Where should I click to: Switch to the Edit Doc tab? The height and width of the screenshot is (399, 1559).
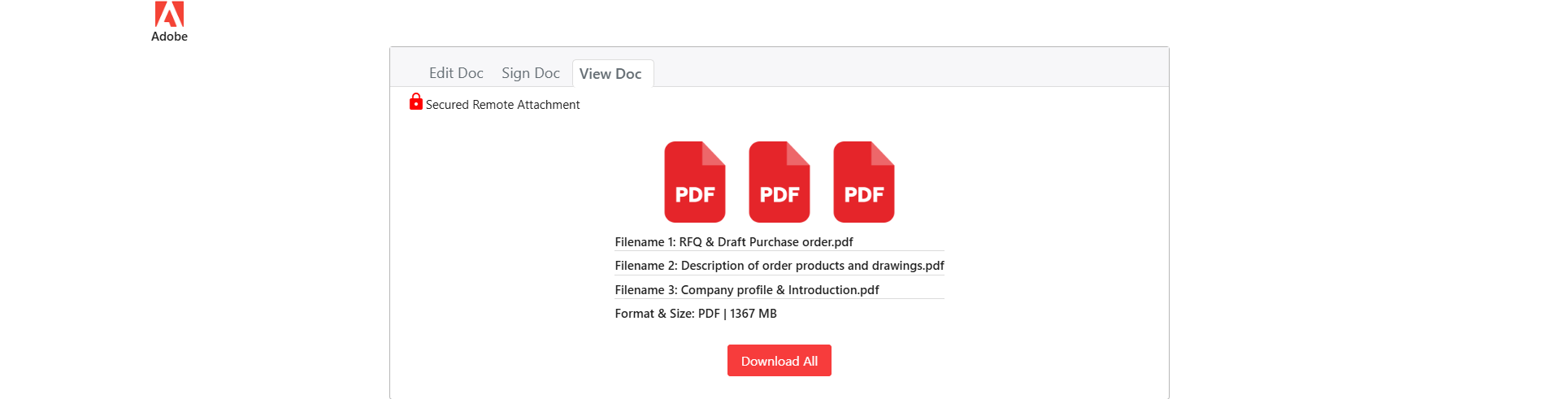[x=456, y=73]
